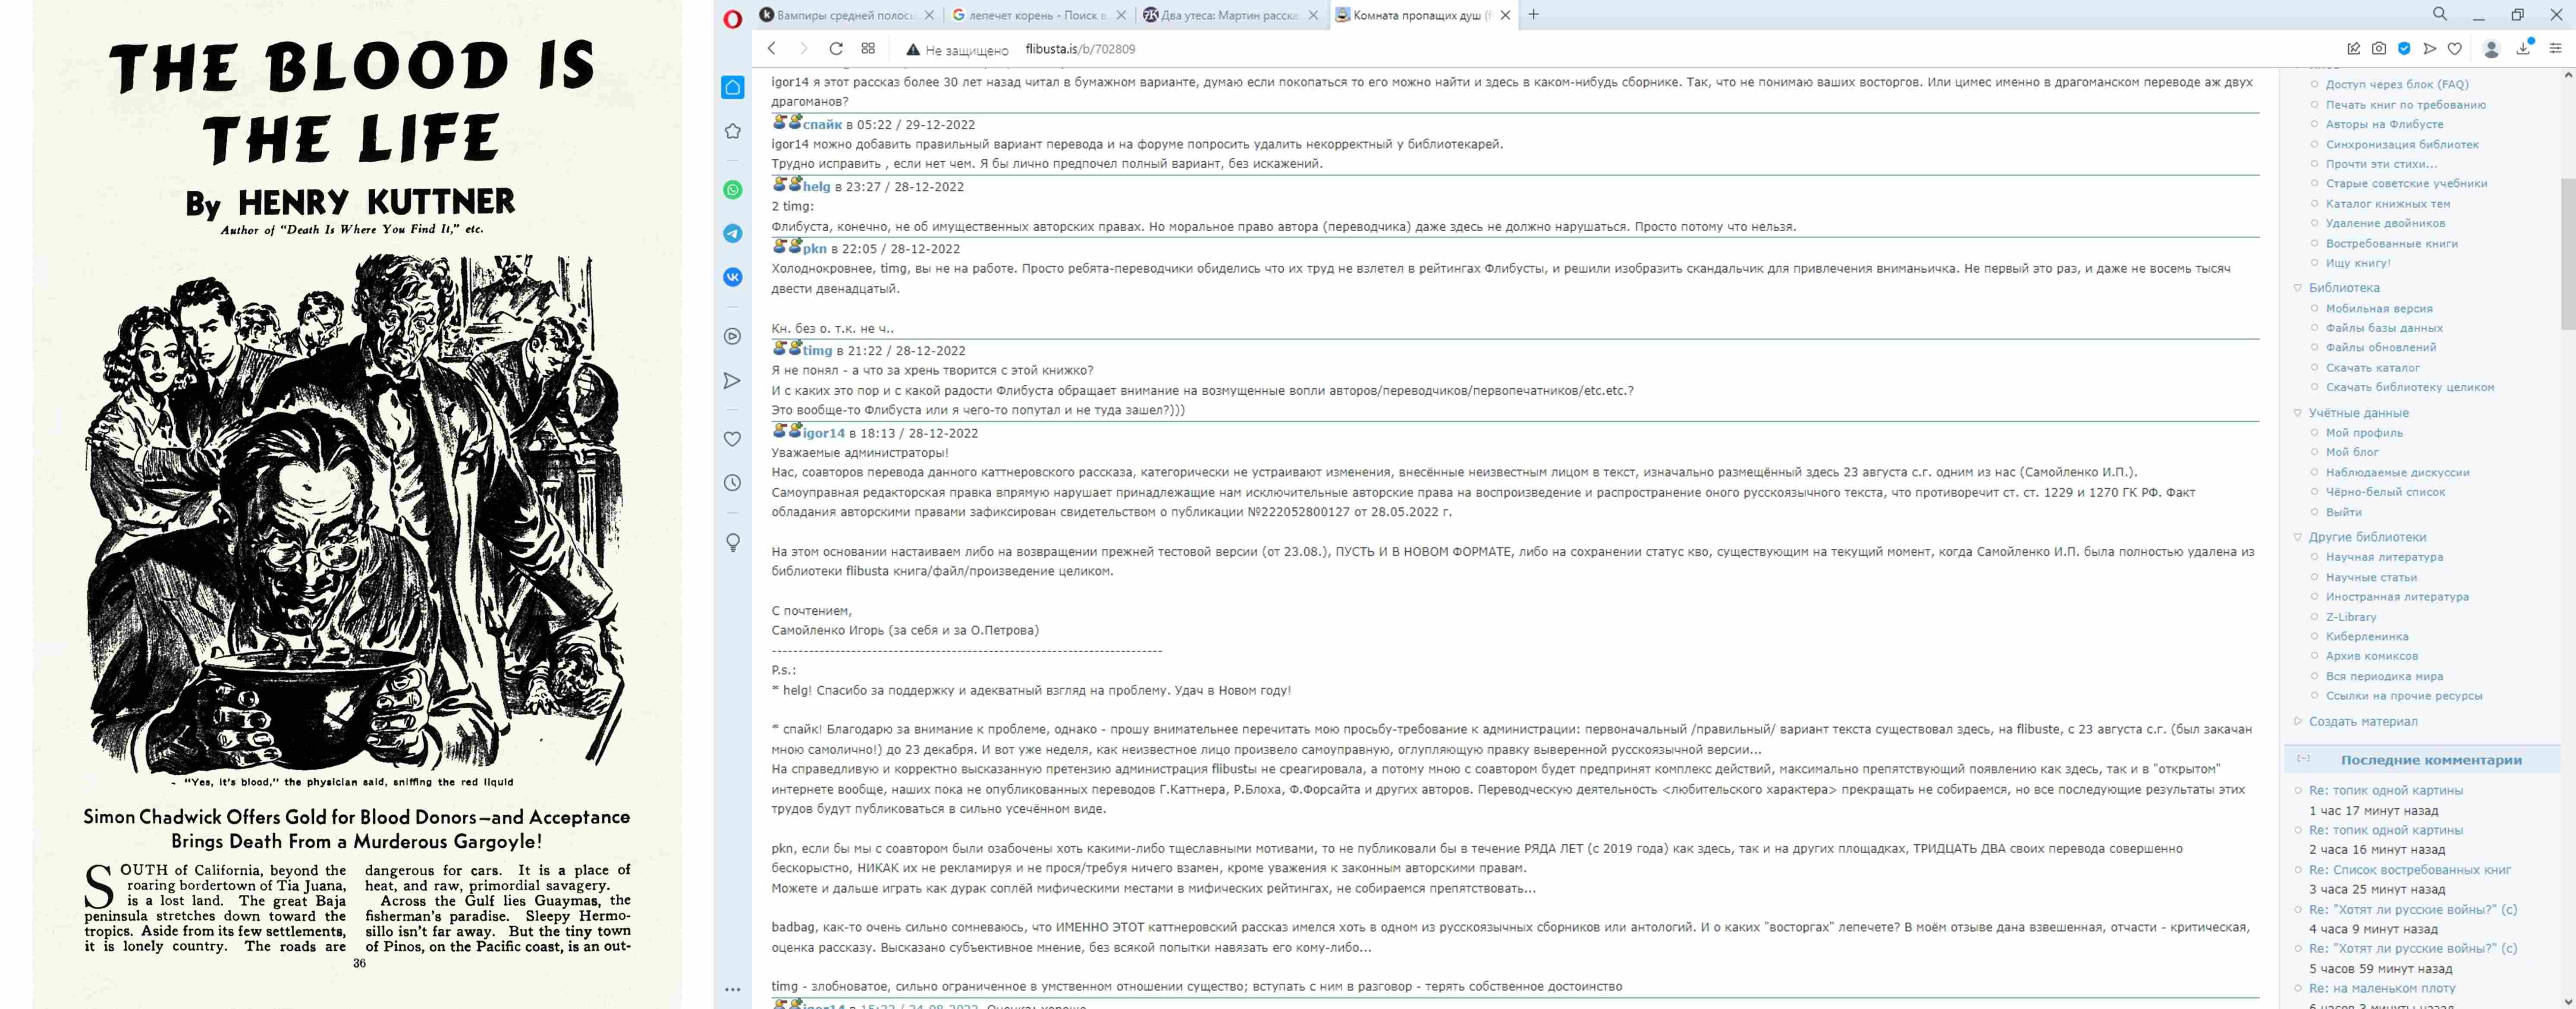
Task: Launch VK messenger from the sidebar
Action: pyautogui.click(x=732, y=277)
